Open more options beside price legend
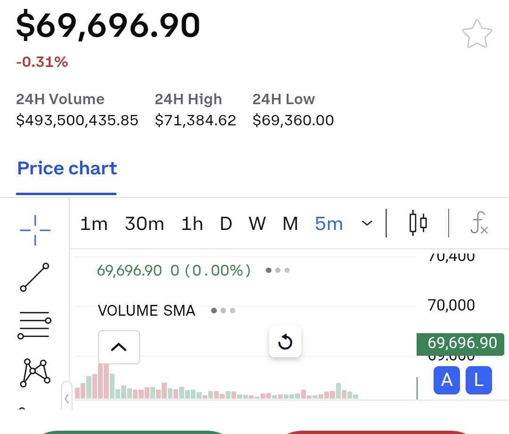The height and width of the screenshot is (434, 509). coord(278,270)
